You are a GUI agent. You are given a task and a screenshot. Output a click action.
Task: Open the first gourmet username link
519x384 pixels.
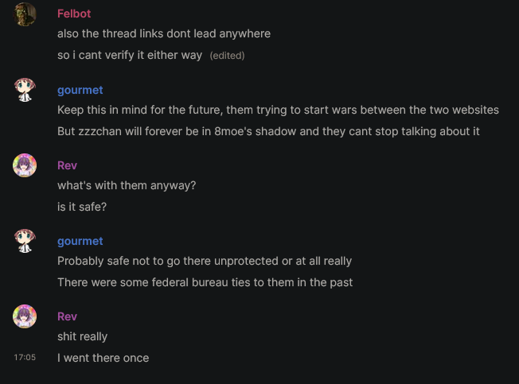tap(80, 90)
